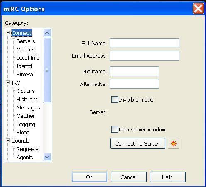Click the orange sun icon button
Image resolution: width=206 pixels, height=187 pixels.
pos(174,143)
